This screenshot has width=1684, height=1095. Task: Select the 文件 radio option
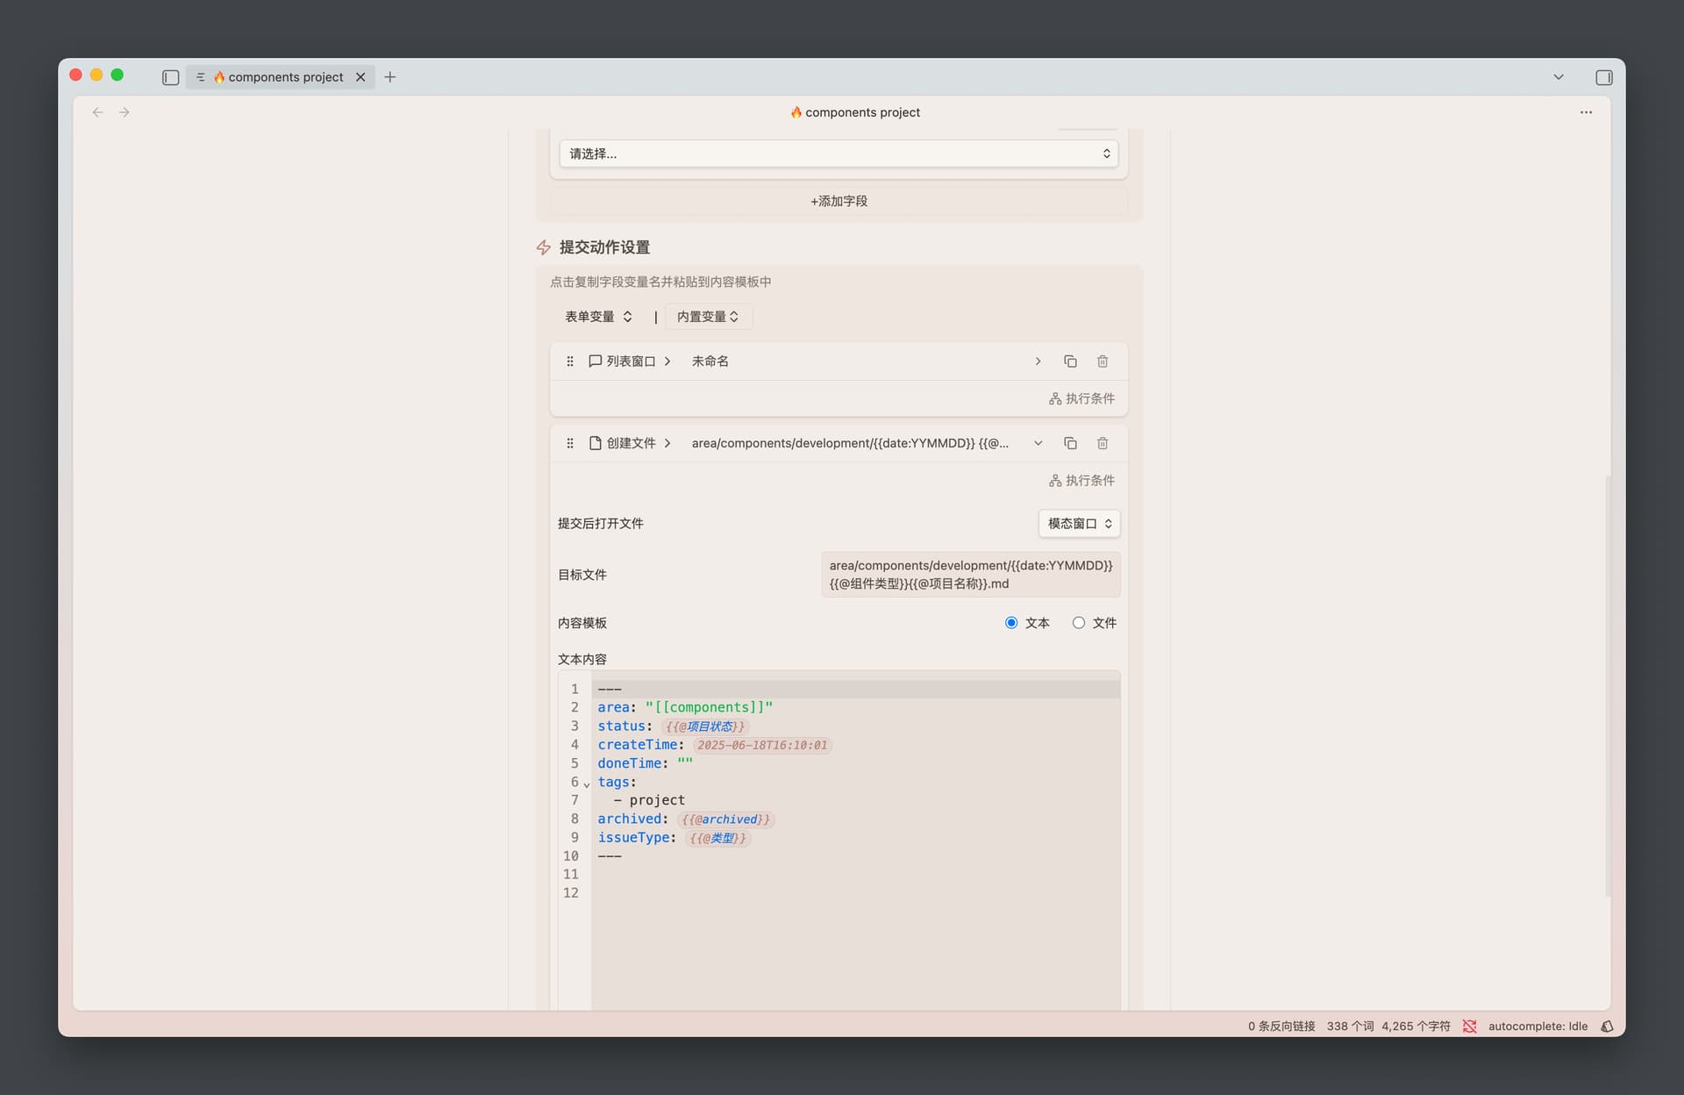pyautogui.click(x=1079, y=623)
